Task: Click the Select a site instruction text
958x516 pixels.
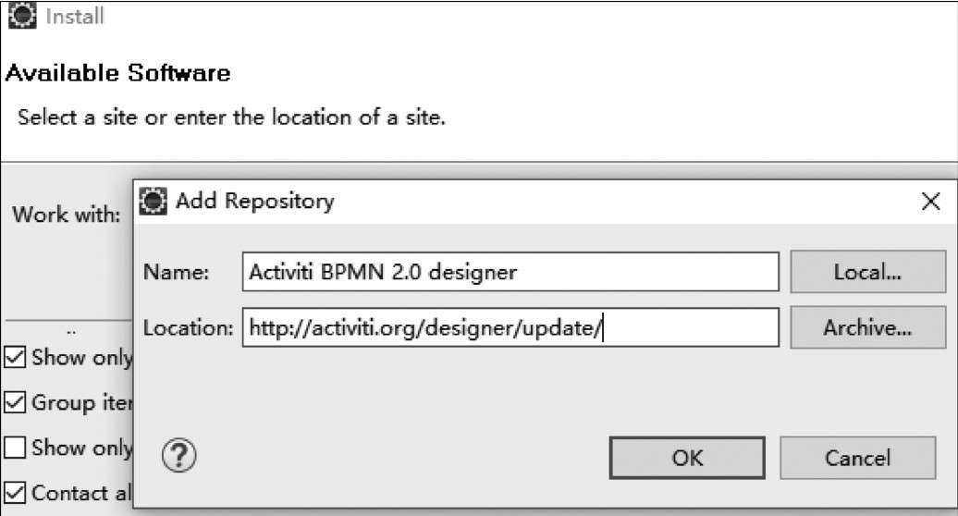Action: click(231, 117)
